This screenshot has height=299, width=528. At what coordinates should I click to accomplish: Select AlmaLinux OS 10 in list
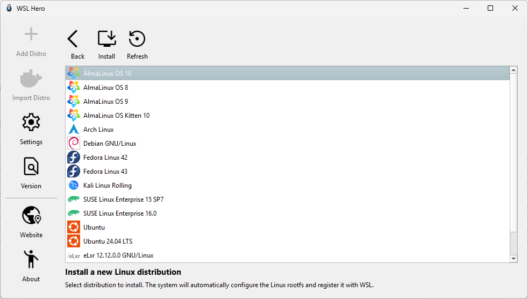pos(107,74)
